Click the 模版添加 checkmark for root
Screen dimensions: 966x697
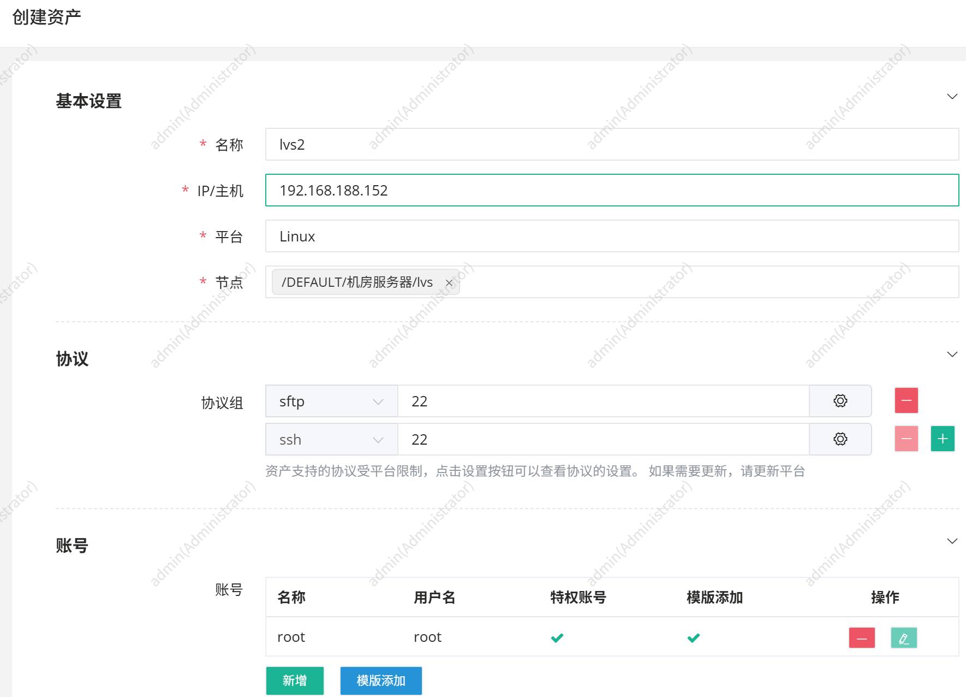tap(694, 637)
